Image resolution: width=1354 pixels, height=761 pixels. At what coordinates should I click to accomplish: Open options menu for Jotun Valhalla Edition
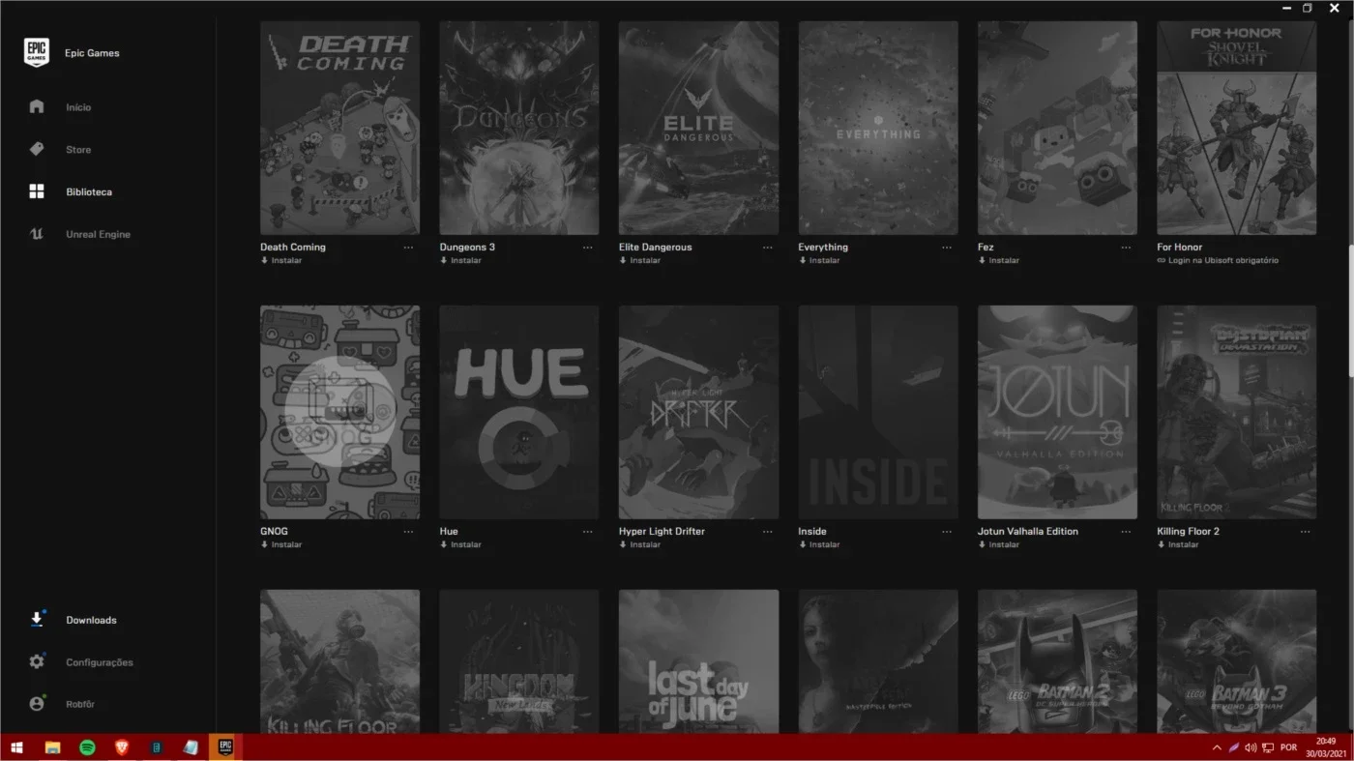pos(1126,532)
